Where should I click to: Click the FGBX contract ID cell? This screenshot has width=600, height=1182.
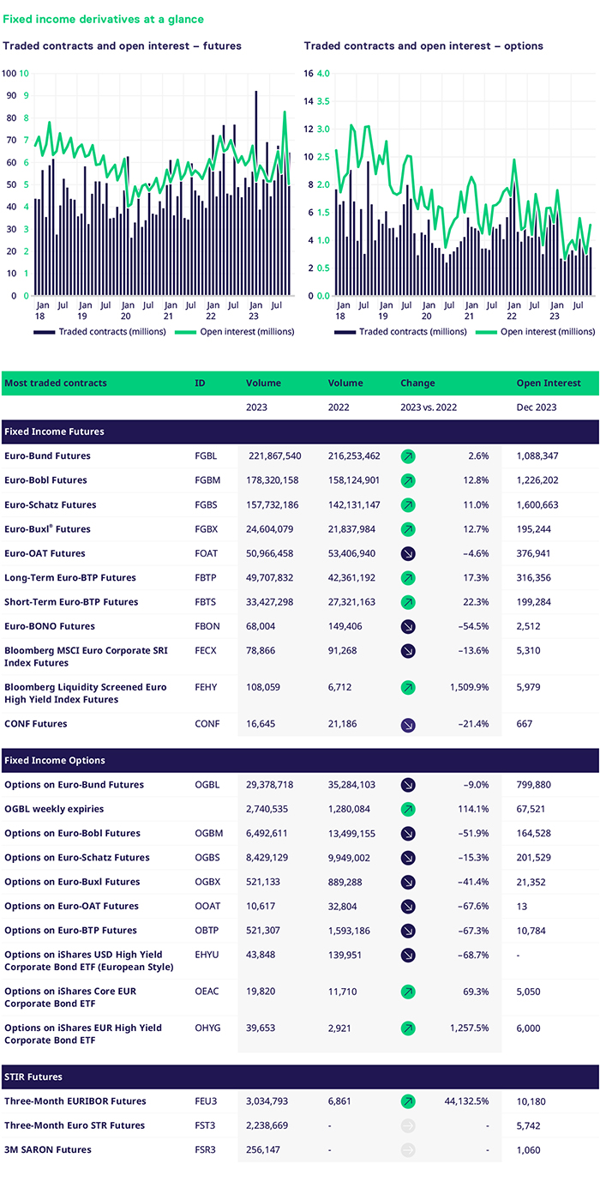click(207, 529)
